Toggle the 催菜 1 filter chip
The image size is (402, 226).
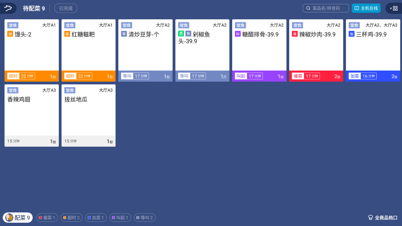(x=47, y=218)
